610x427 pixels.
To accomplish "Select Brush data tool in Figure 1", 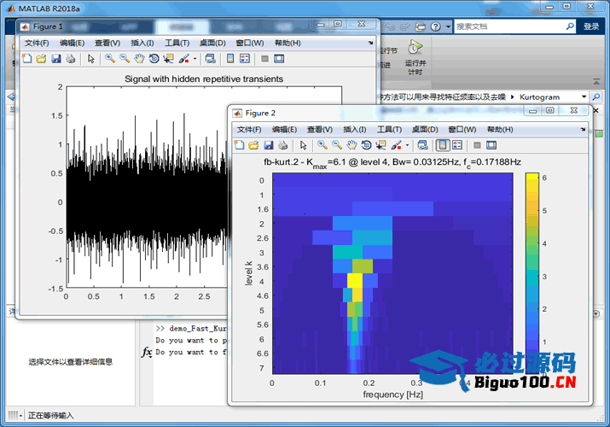I will click(183, 59).
